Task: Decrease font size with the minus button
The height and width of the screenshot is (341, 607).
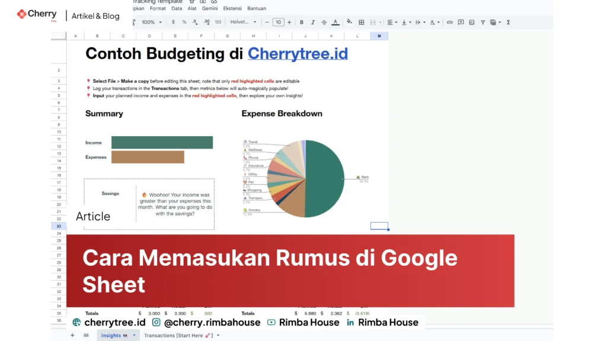Action: tap(267, 22)
